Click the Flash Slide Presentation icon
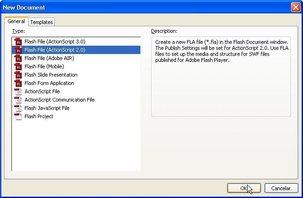Screen dimensions: 303x198 [18, 75]
